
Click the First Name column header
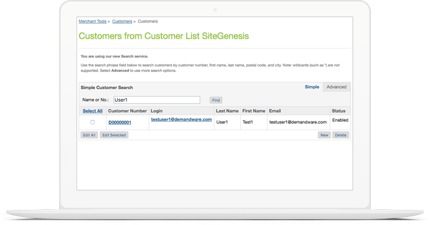click(x=254, y=111)
